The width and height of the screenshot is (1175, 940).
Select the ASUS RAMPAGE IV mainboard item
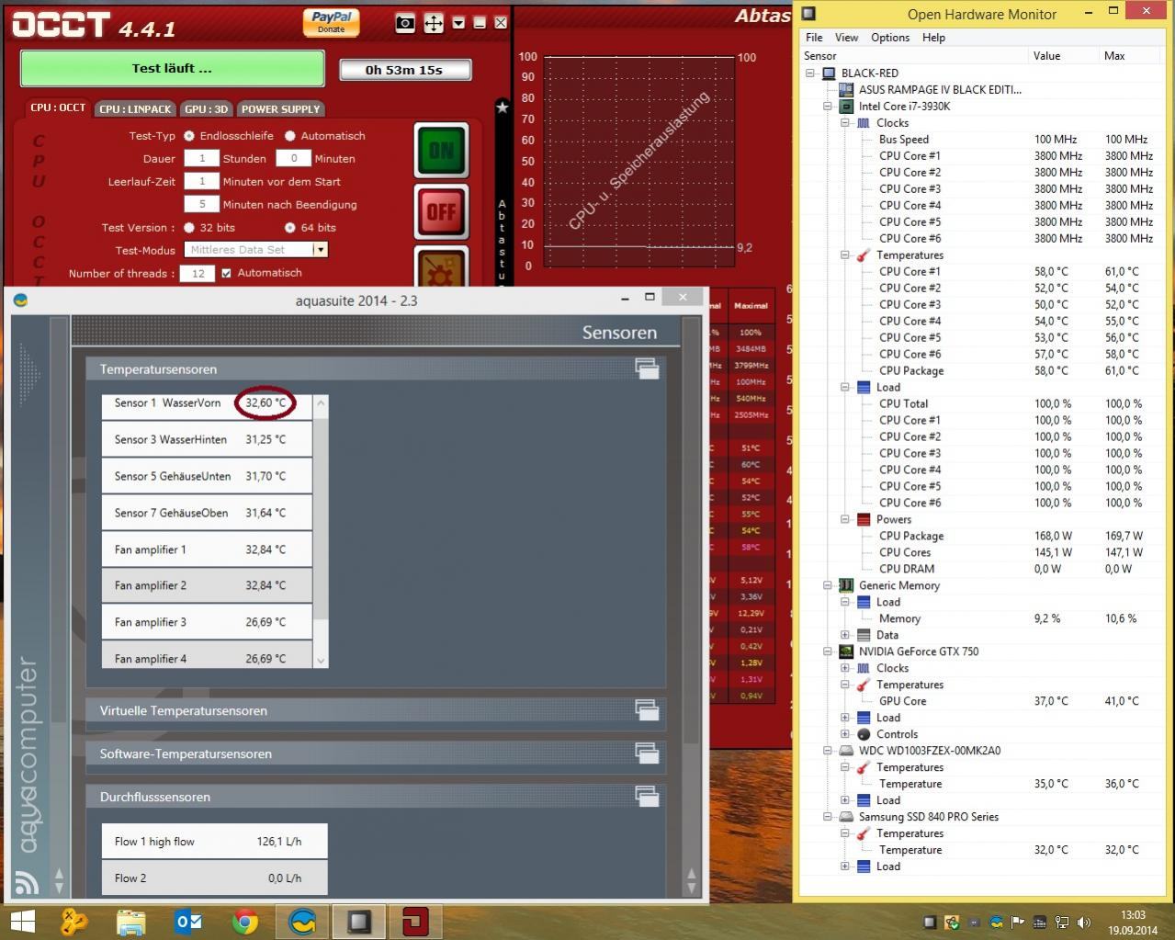(x=940, y=90)
